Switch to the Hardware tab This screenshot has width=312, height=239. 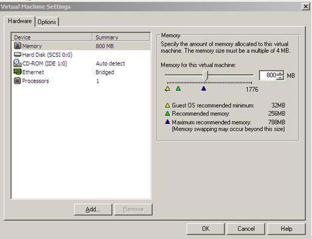click(20, 21)
